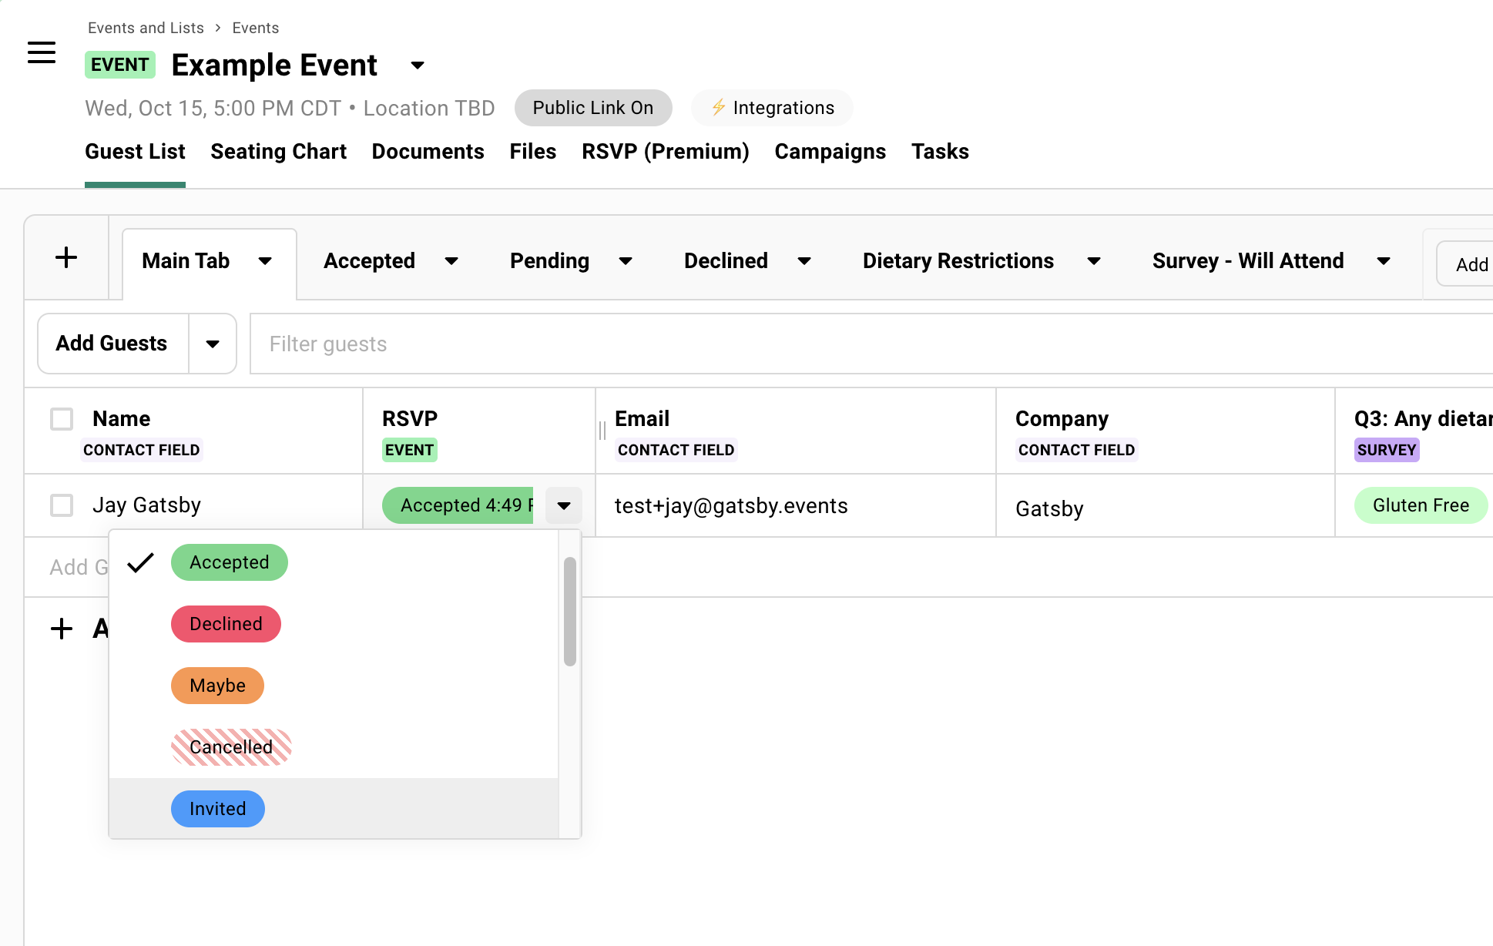Toggle Jay Gatsby's RSVP status dropdown arrow
1493x946 pixels.
click(x=564, y=505)
